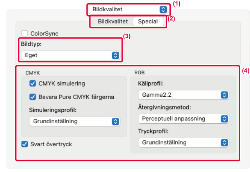Open the Simuleringsprofil dropdown

[75, 121]
